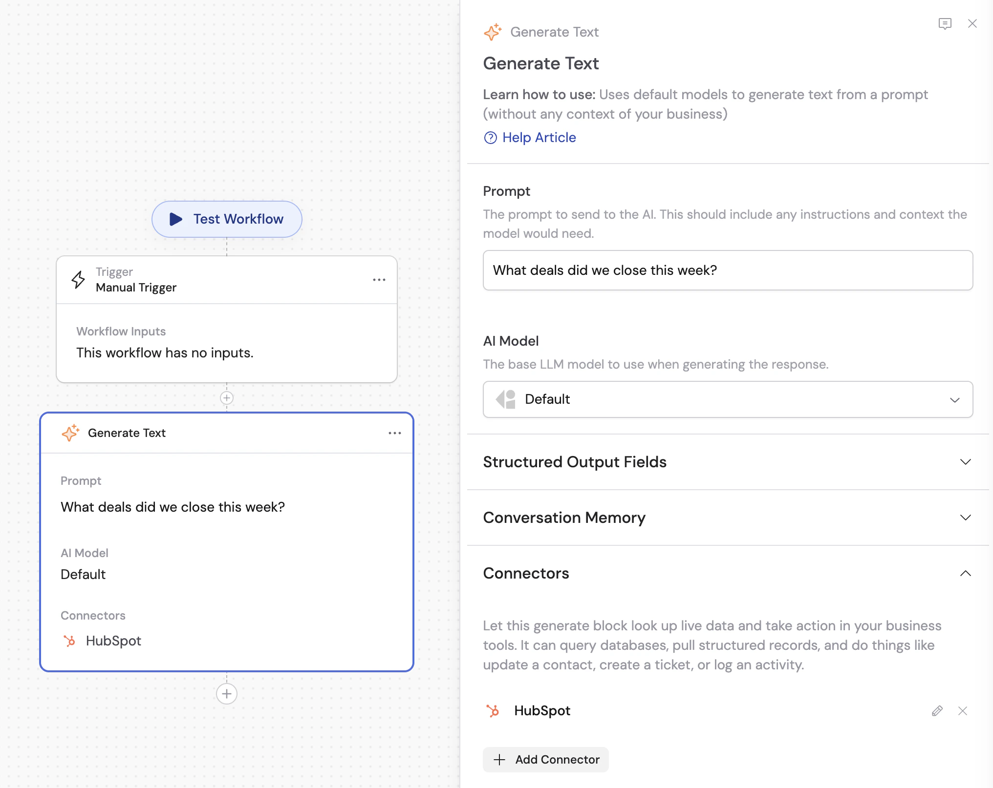Click the plus icon between Trigger and Generate Text

[x=226, y=398]
